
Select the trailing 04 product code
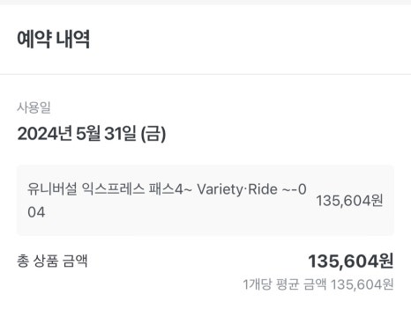pyautogui.click(x=36, y=212)
